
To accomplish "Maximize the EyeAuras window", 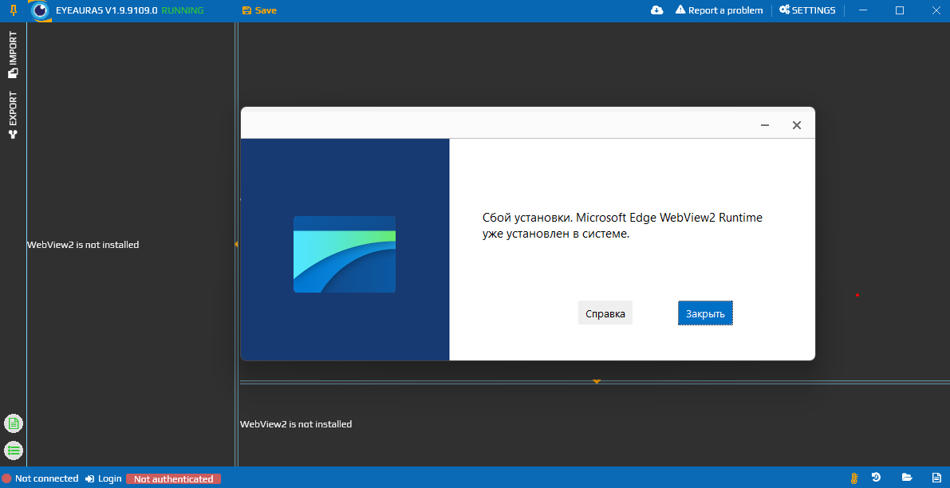I will click(900, 10).
